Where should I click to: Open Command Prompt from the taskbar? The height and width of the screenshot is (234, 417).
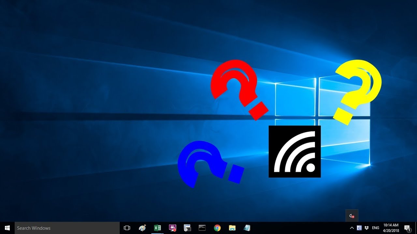click(x=202, y=228)
